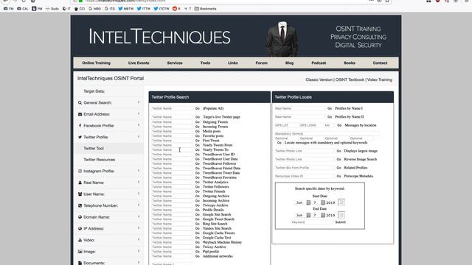Open the Start Date calendar picker icon
Viewport: 472px width, 265px height.
(x=341, y=202)
